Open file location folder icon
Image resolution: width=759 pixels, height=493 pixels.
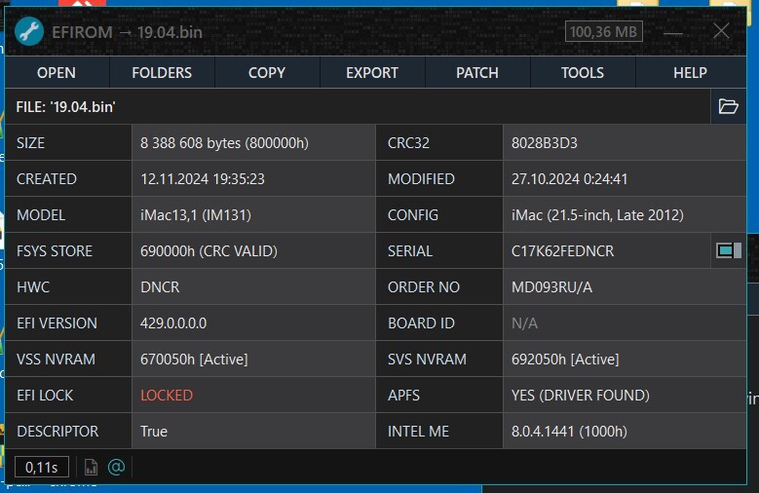[728, 106]
